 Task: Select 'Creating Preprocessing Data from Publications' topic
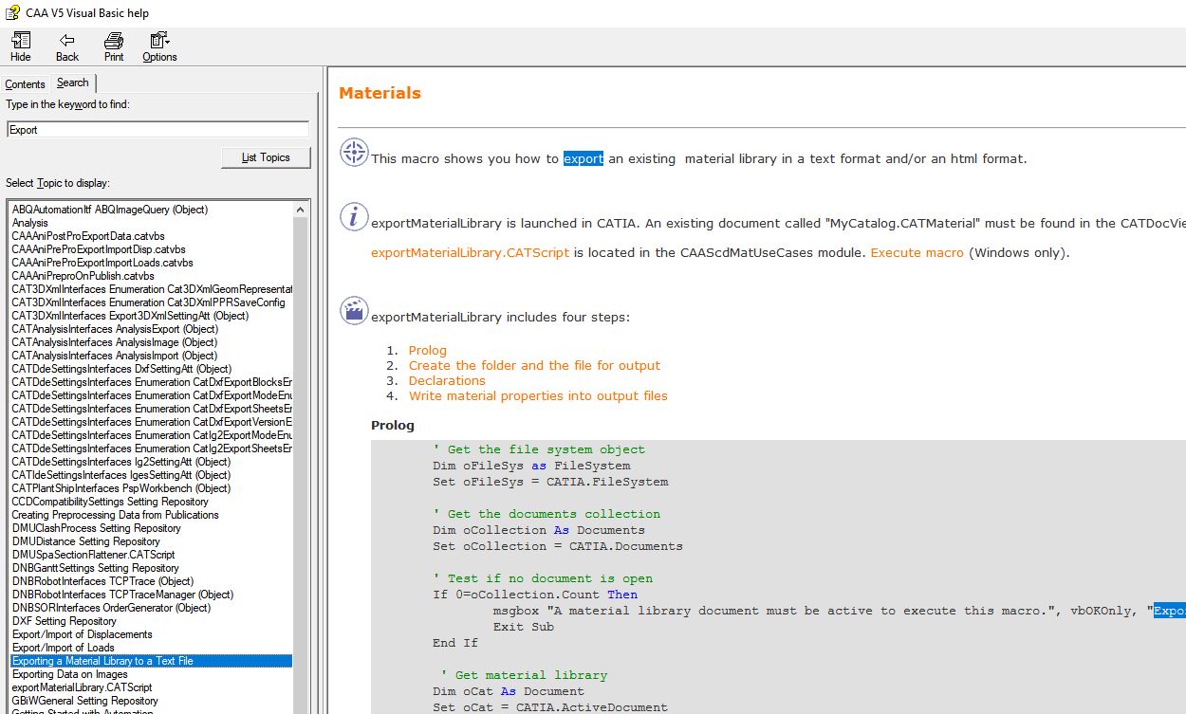pyautogui.click(x=115, y=515)
